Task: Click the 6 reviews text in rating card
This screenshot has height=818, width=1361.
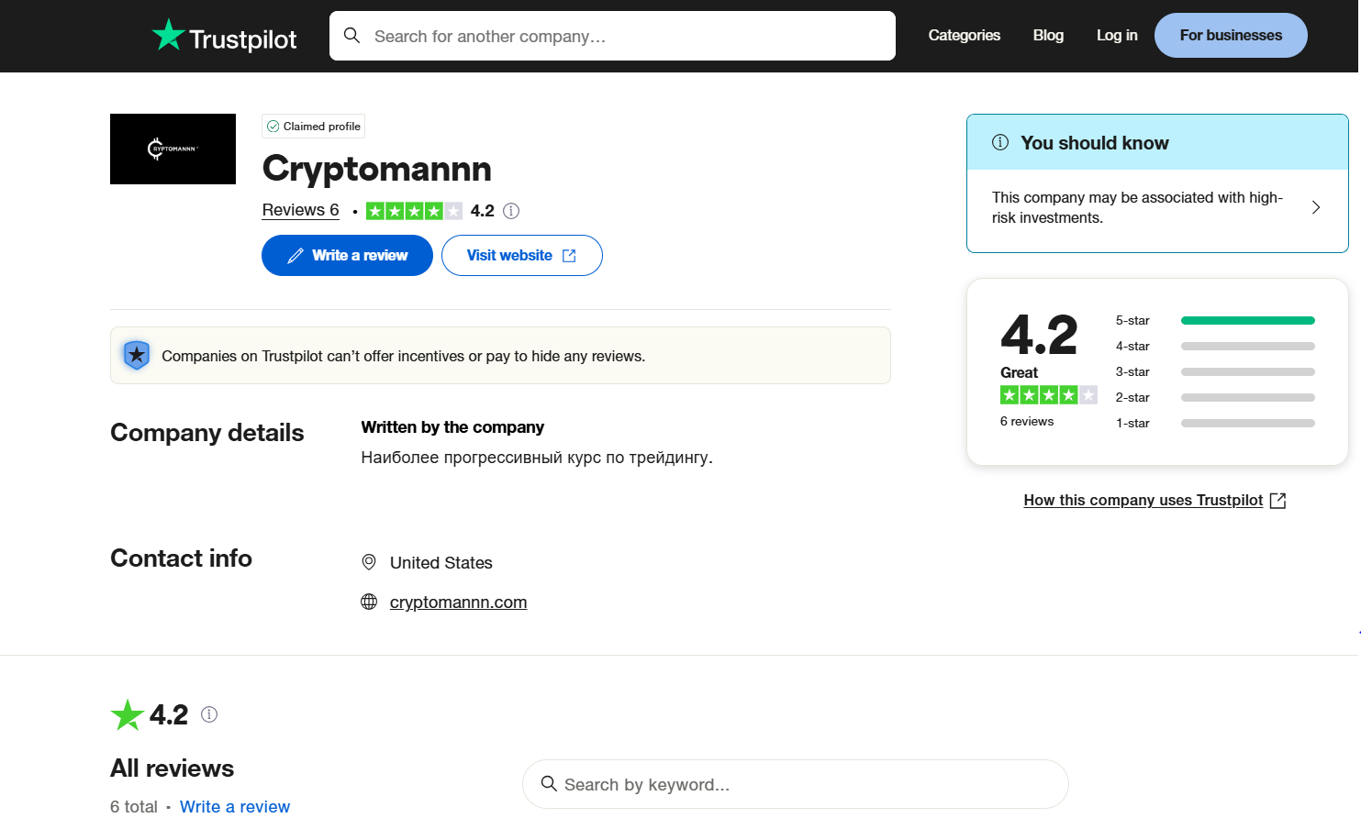Action: point(1027,421)
